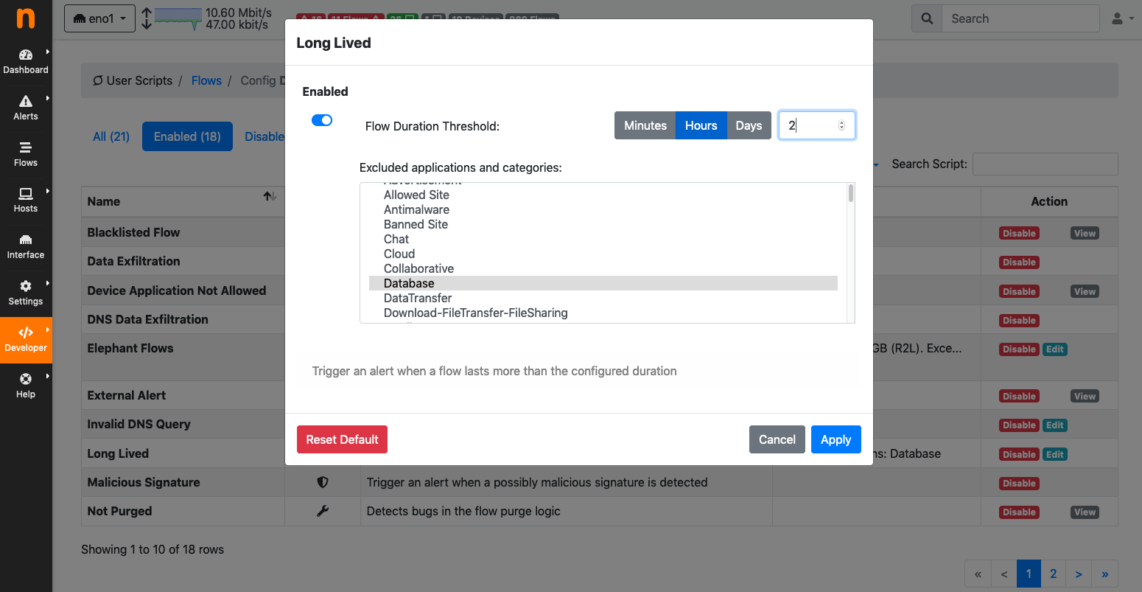The image size is (1142, 592).
Task: Apply the Long Lived settings
Action: pos(836,439)
